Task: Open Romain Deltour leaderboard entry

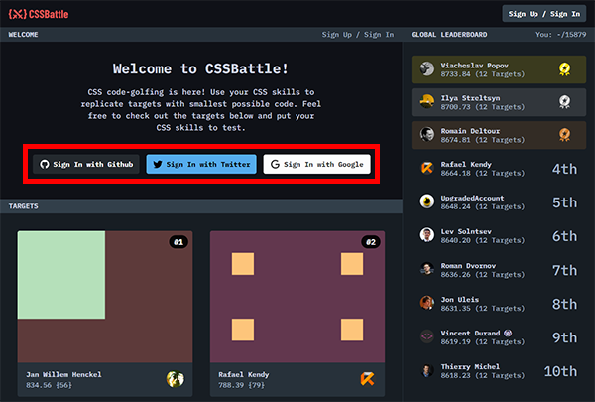Action: (x=499, y=135)
